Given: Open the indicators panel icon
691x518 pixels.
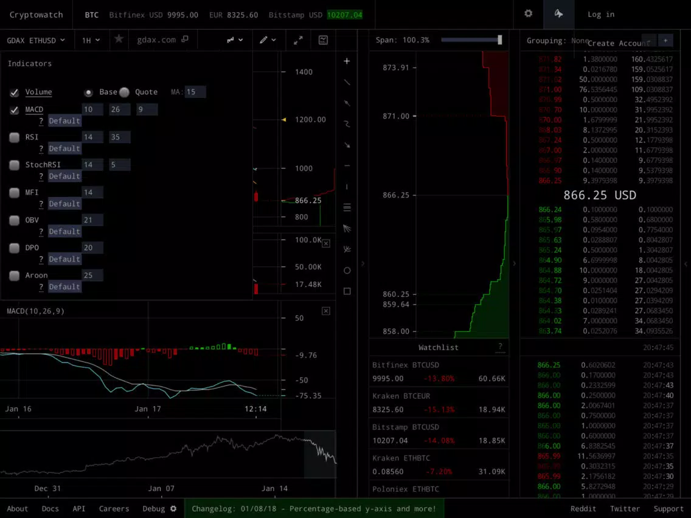Looking at the screenshot, I should point(323,40).
